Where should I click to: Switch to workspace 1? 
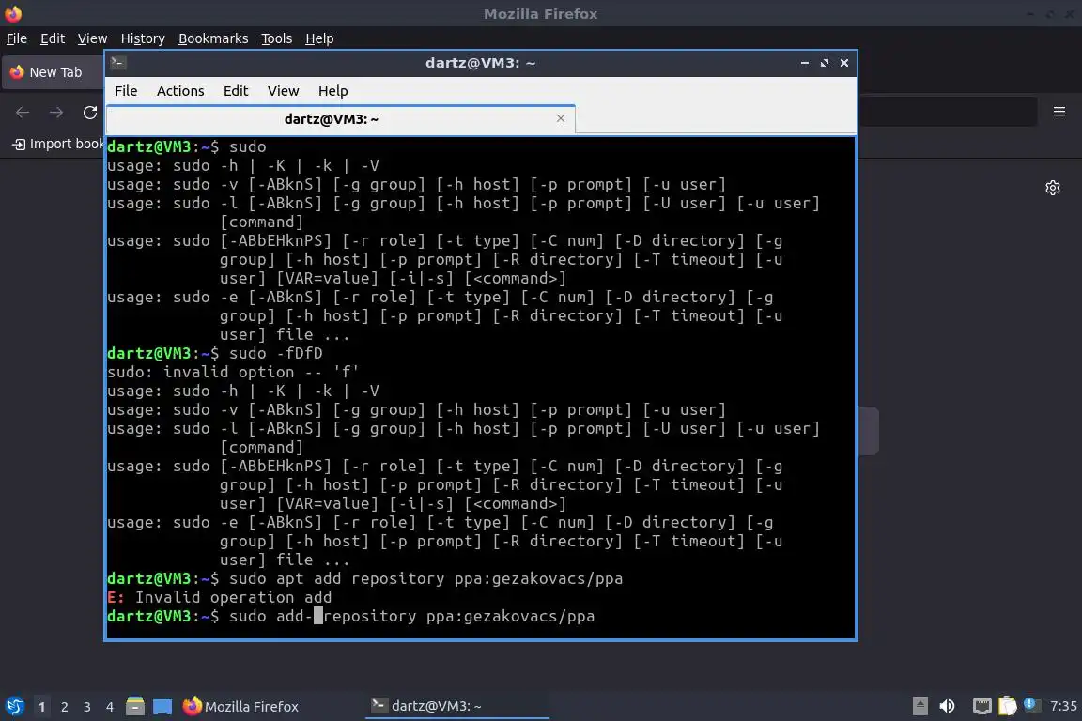(42, 707)
